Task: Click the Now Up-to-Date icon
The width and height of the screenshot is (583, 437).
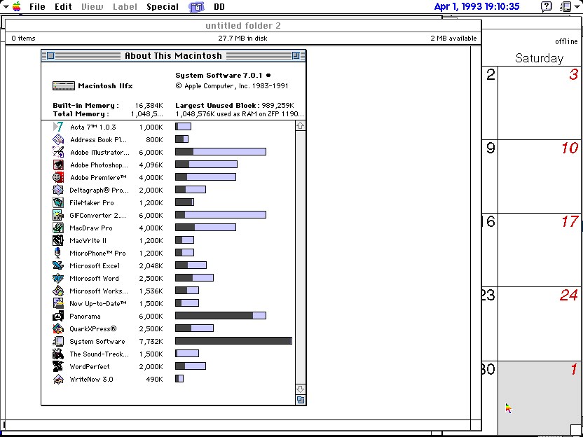Action: (58, 304)
